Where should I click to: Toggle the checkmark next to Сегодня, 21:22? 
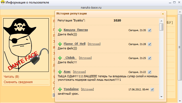click(x=150, y=72)
